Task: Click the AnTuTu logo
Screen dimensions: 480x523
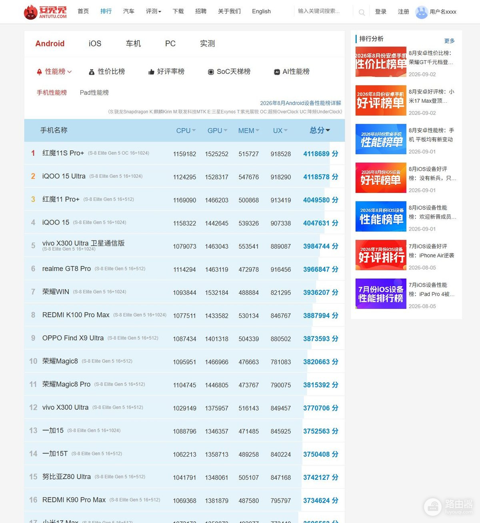Action: coord(45,12)
